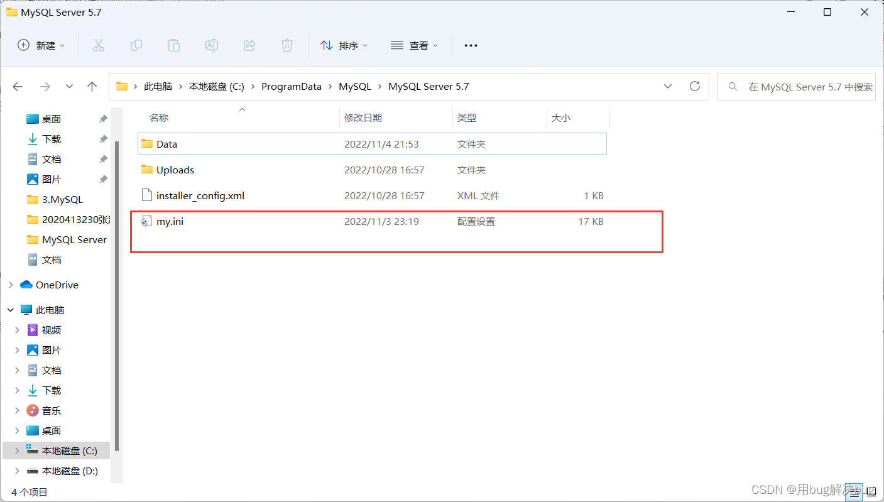Open pinned 文档 in Quick access
This screenshot has width=884, height=502.
[x=52, y=159]
